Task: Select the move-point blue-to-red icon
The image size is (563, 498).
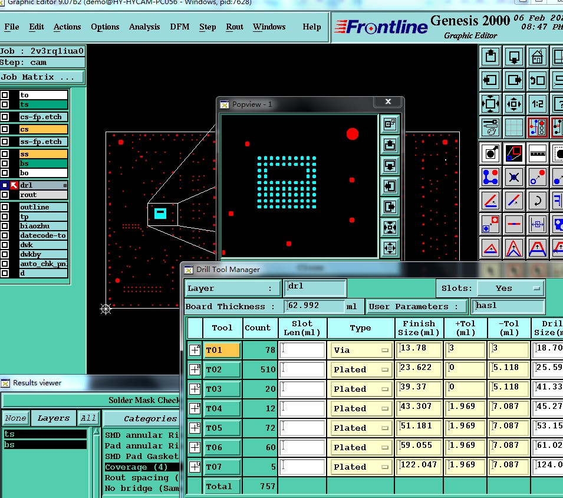Action: click(x=537, y=177)
